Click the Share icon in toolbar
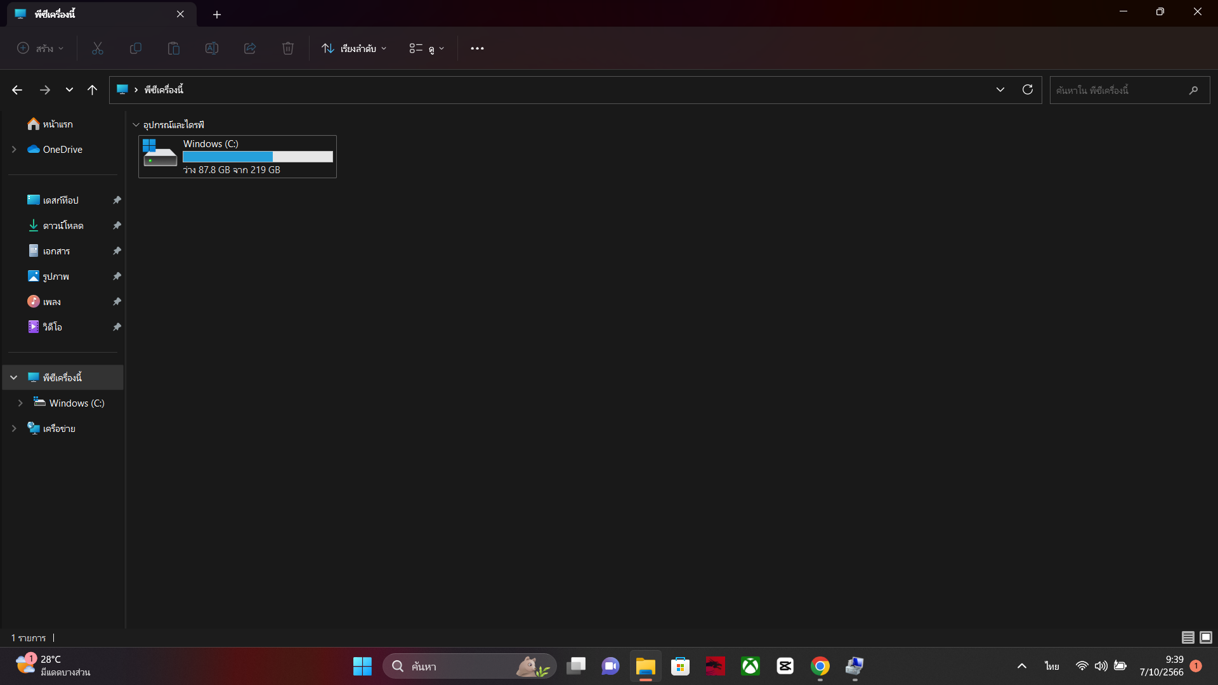The width and height of the screenshot is (1218, 685). coord(249,49)
